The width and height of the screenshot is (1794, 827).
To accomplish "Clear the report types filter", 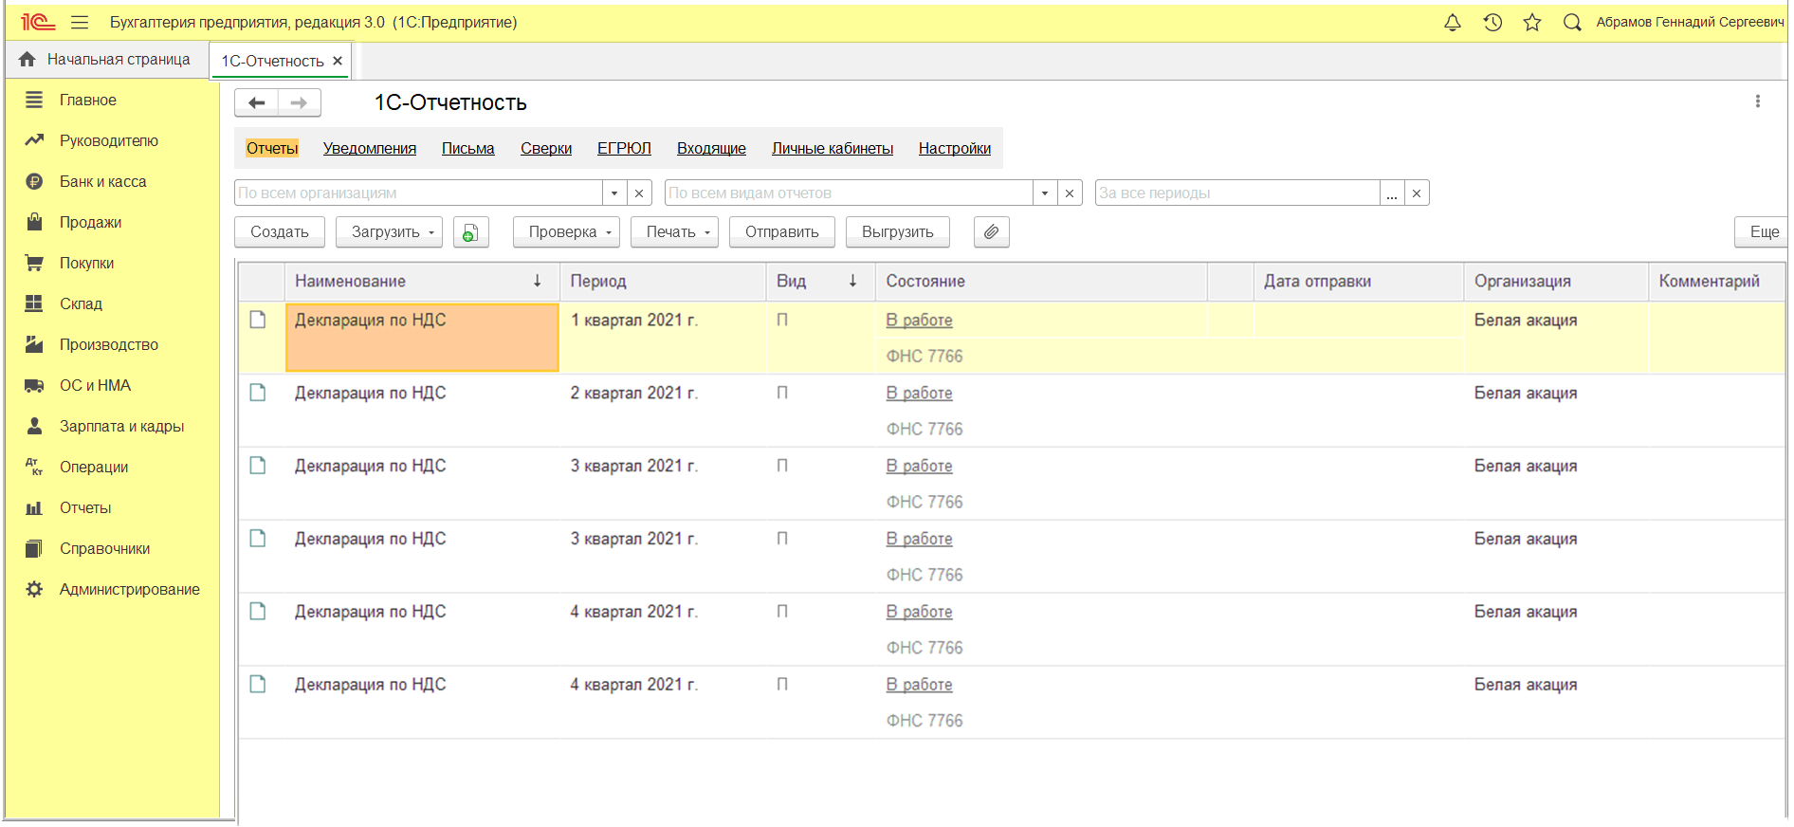I will (1070, 193).
